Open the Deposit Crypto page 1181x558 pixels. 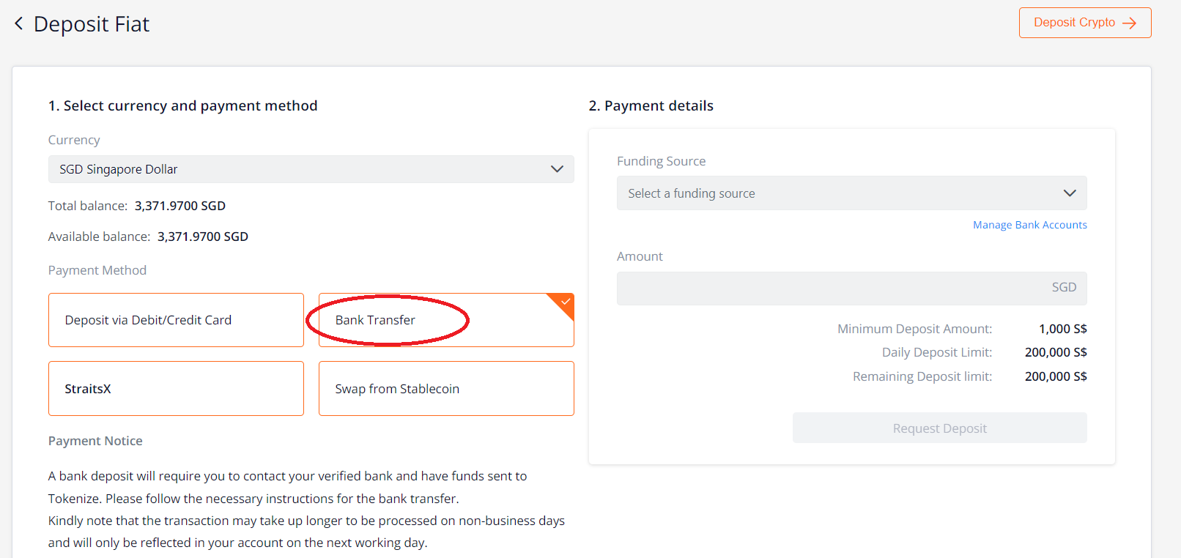point(1085,23)
